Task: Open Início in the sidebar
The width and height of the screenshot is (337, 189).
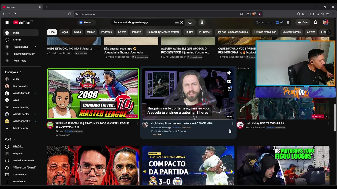Action: [21, 33]
